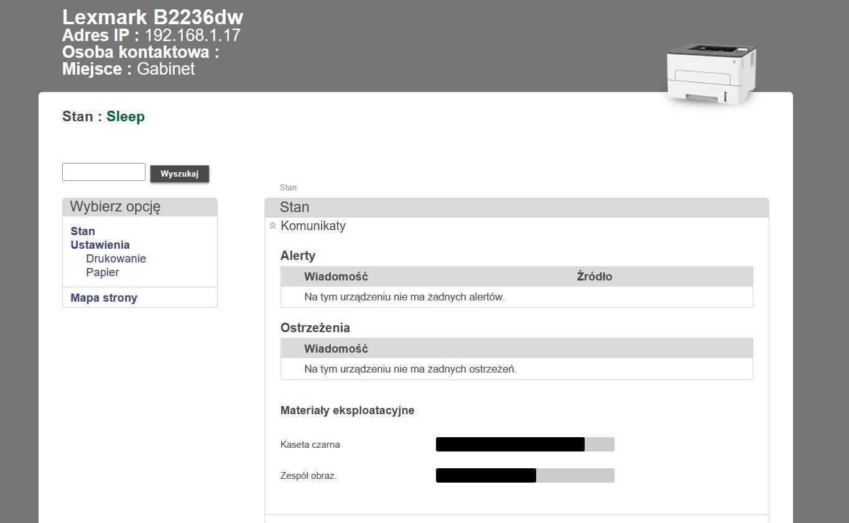
Task: Open Mapa strony link
Action: 104,298
